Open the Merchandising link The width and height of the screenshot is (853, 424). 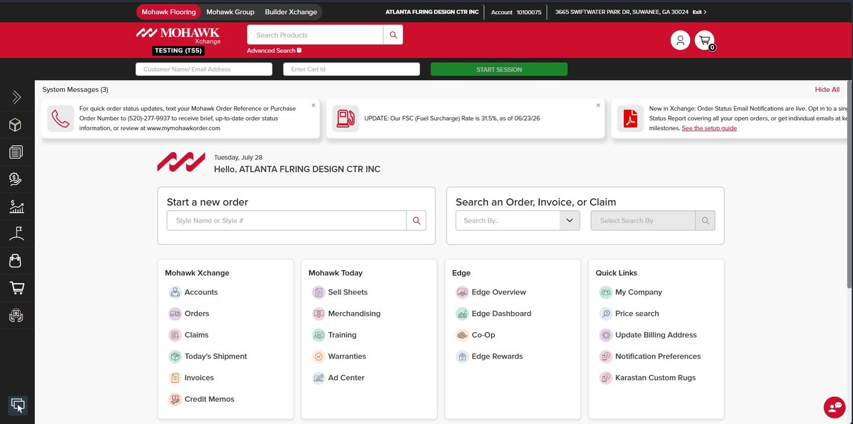click(354, 314)
